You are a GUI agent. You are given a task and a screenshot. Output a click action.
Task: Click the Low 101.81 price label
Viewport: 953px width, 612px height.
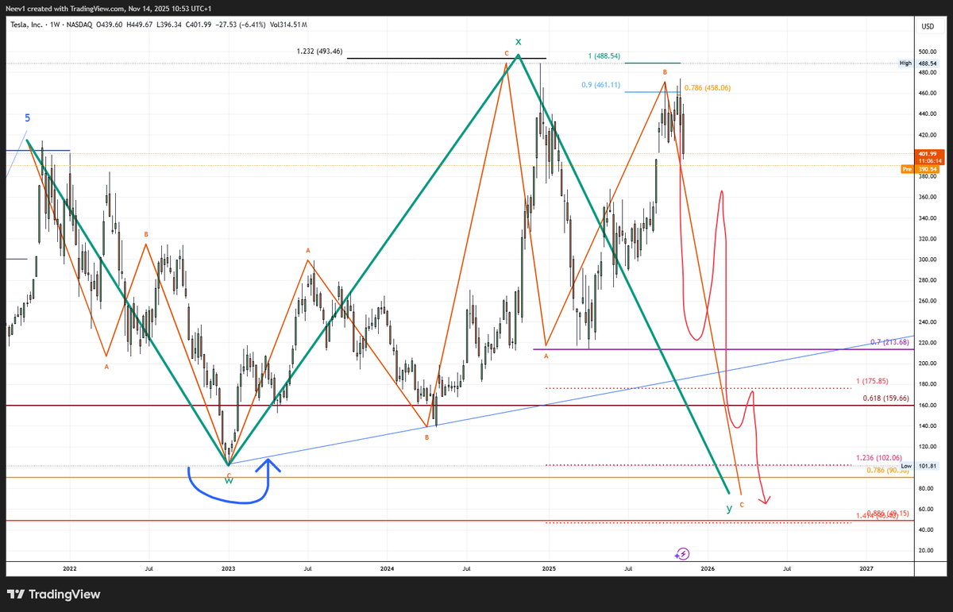[920, 466]
